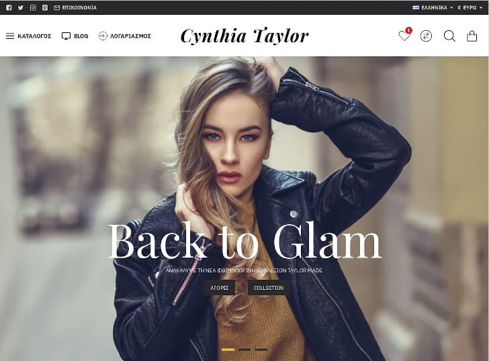Viewport: 489px width, 361px height.
Task: Select the first yellow slide indicator
Action: pos(228,350)
